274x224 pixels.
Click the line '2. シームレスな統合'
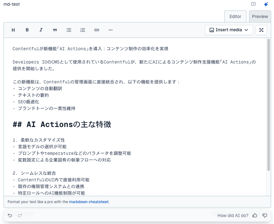coord(34,173)
